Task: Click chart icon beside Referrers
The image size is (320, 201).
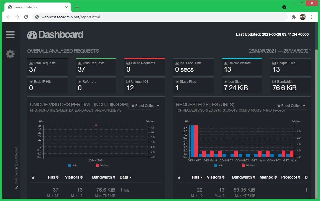Action: [x=80, y=82]
